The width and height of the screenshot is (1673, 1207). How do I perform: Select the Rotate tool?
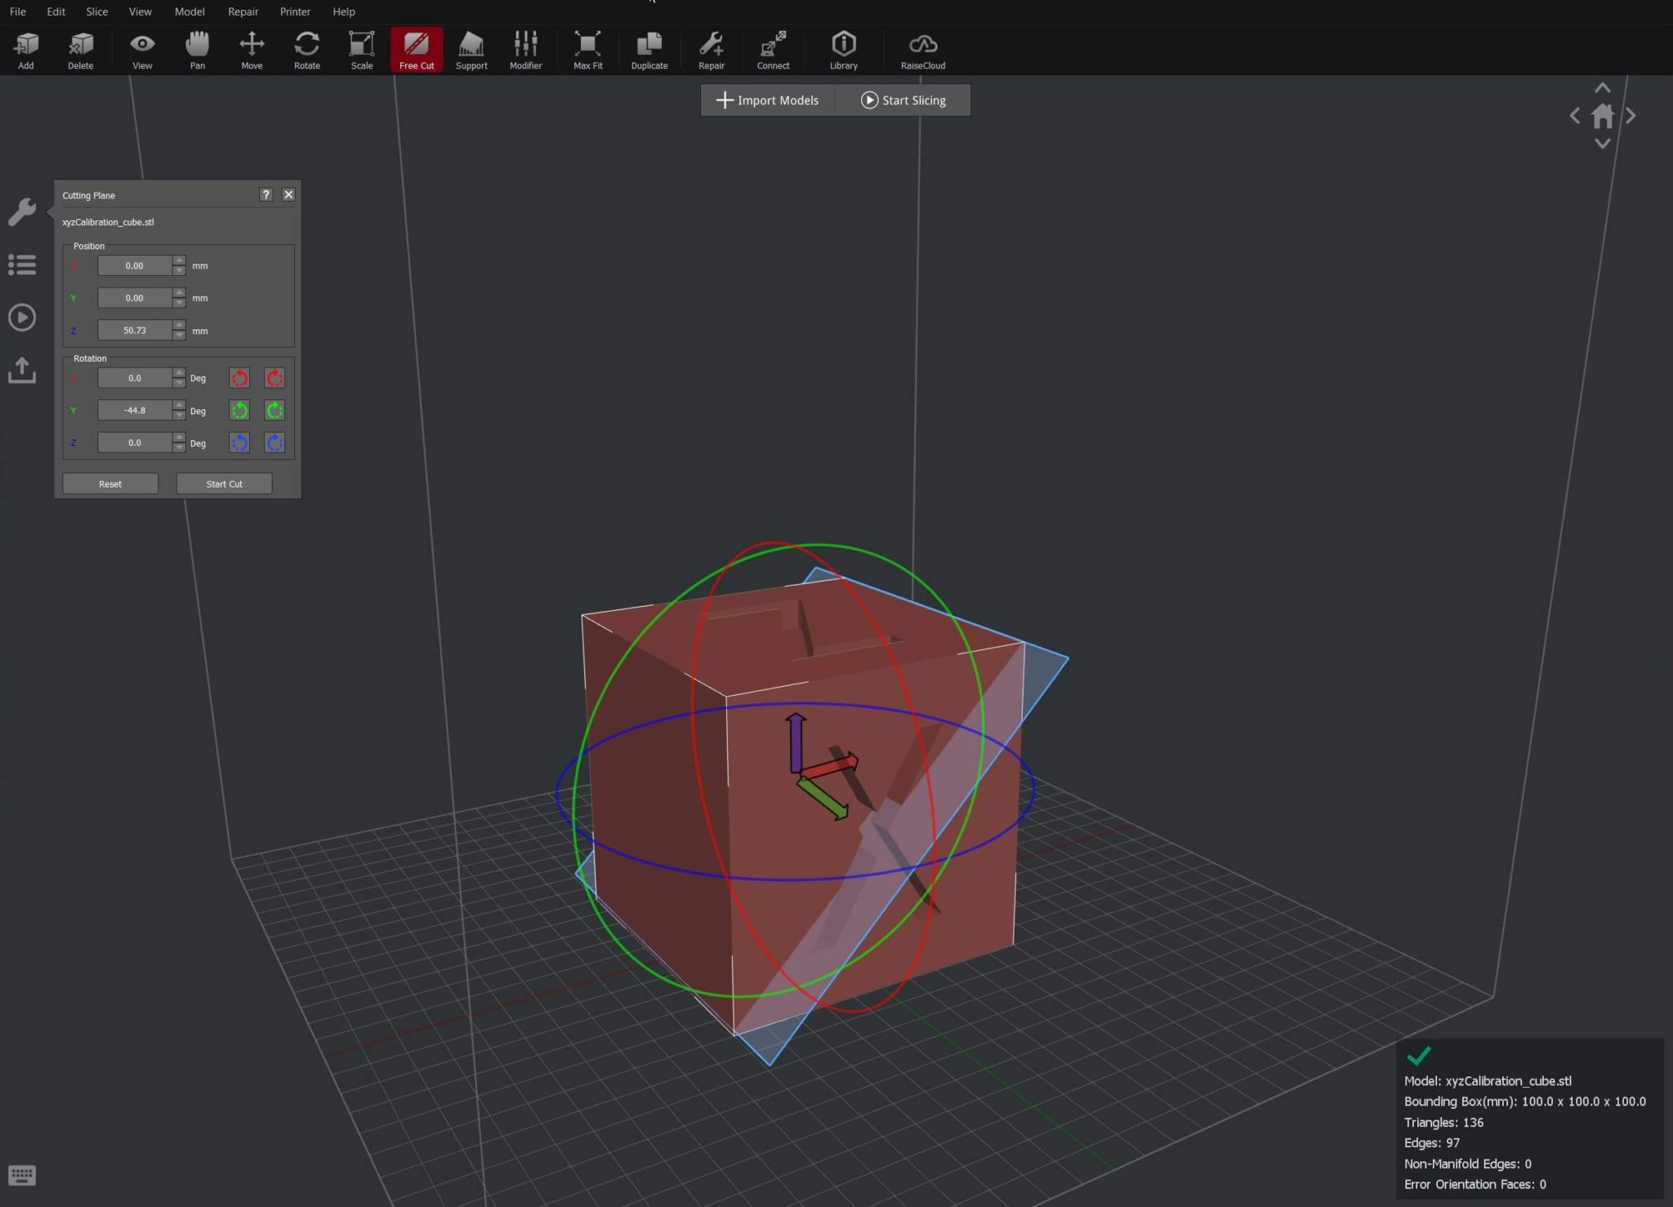point(306,49)
